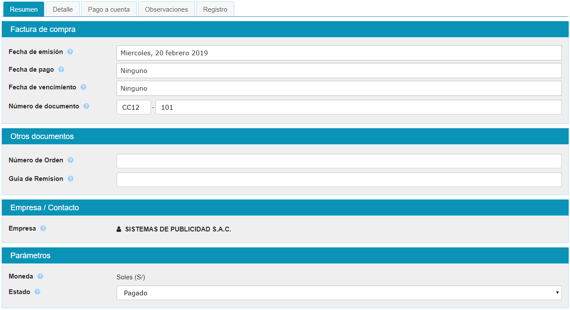
Task: Click the SISTEMAS DE PUBLICIDAD S.A.C. company link
Action: pos(178,229)
